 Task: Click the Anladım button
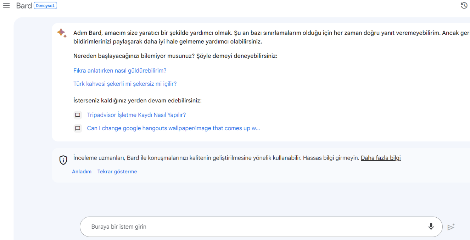pyautogui.click(x=82, y=172)
